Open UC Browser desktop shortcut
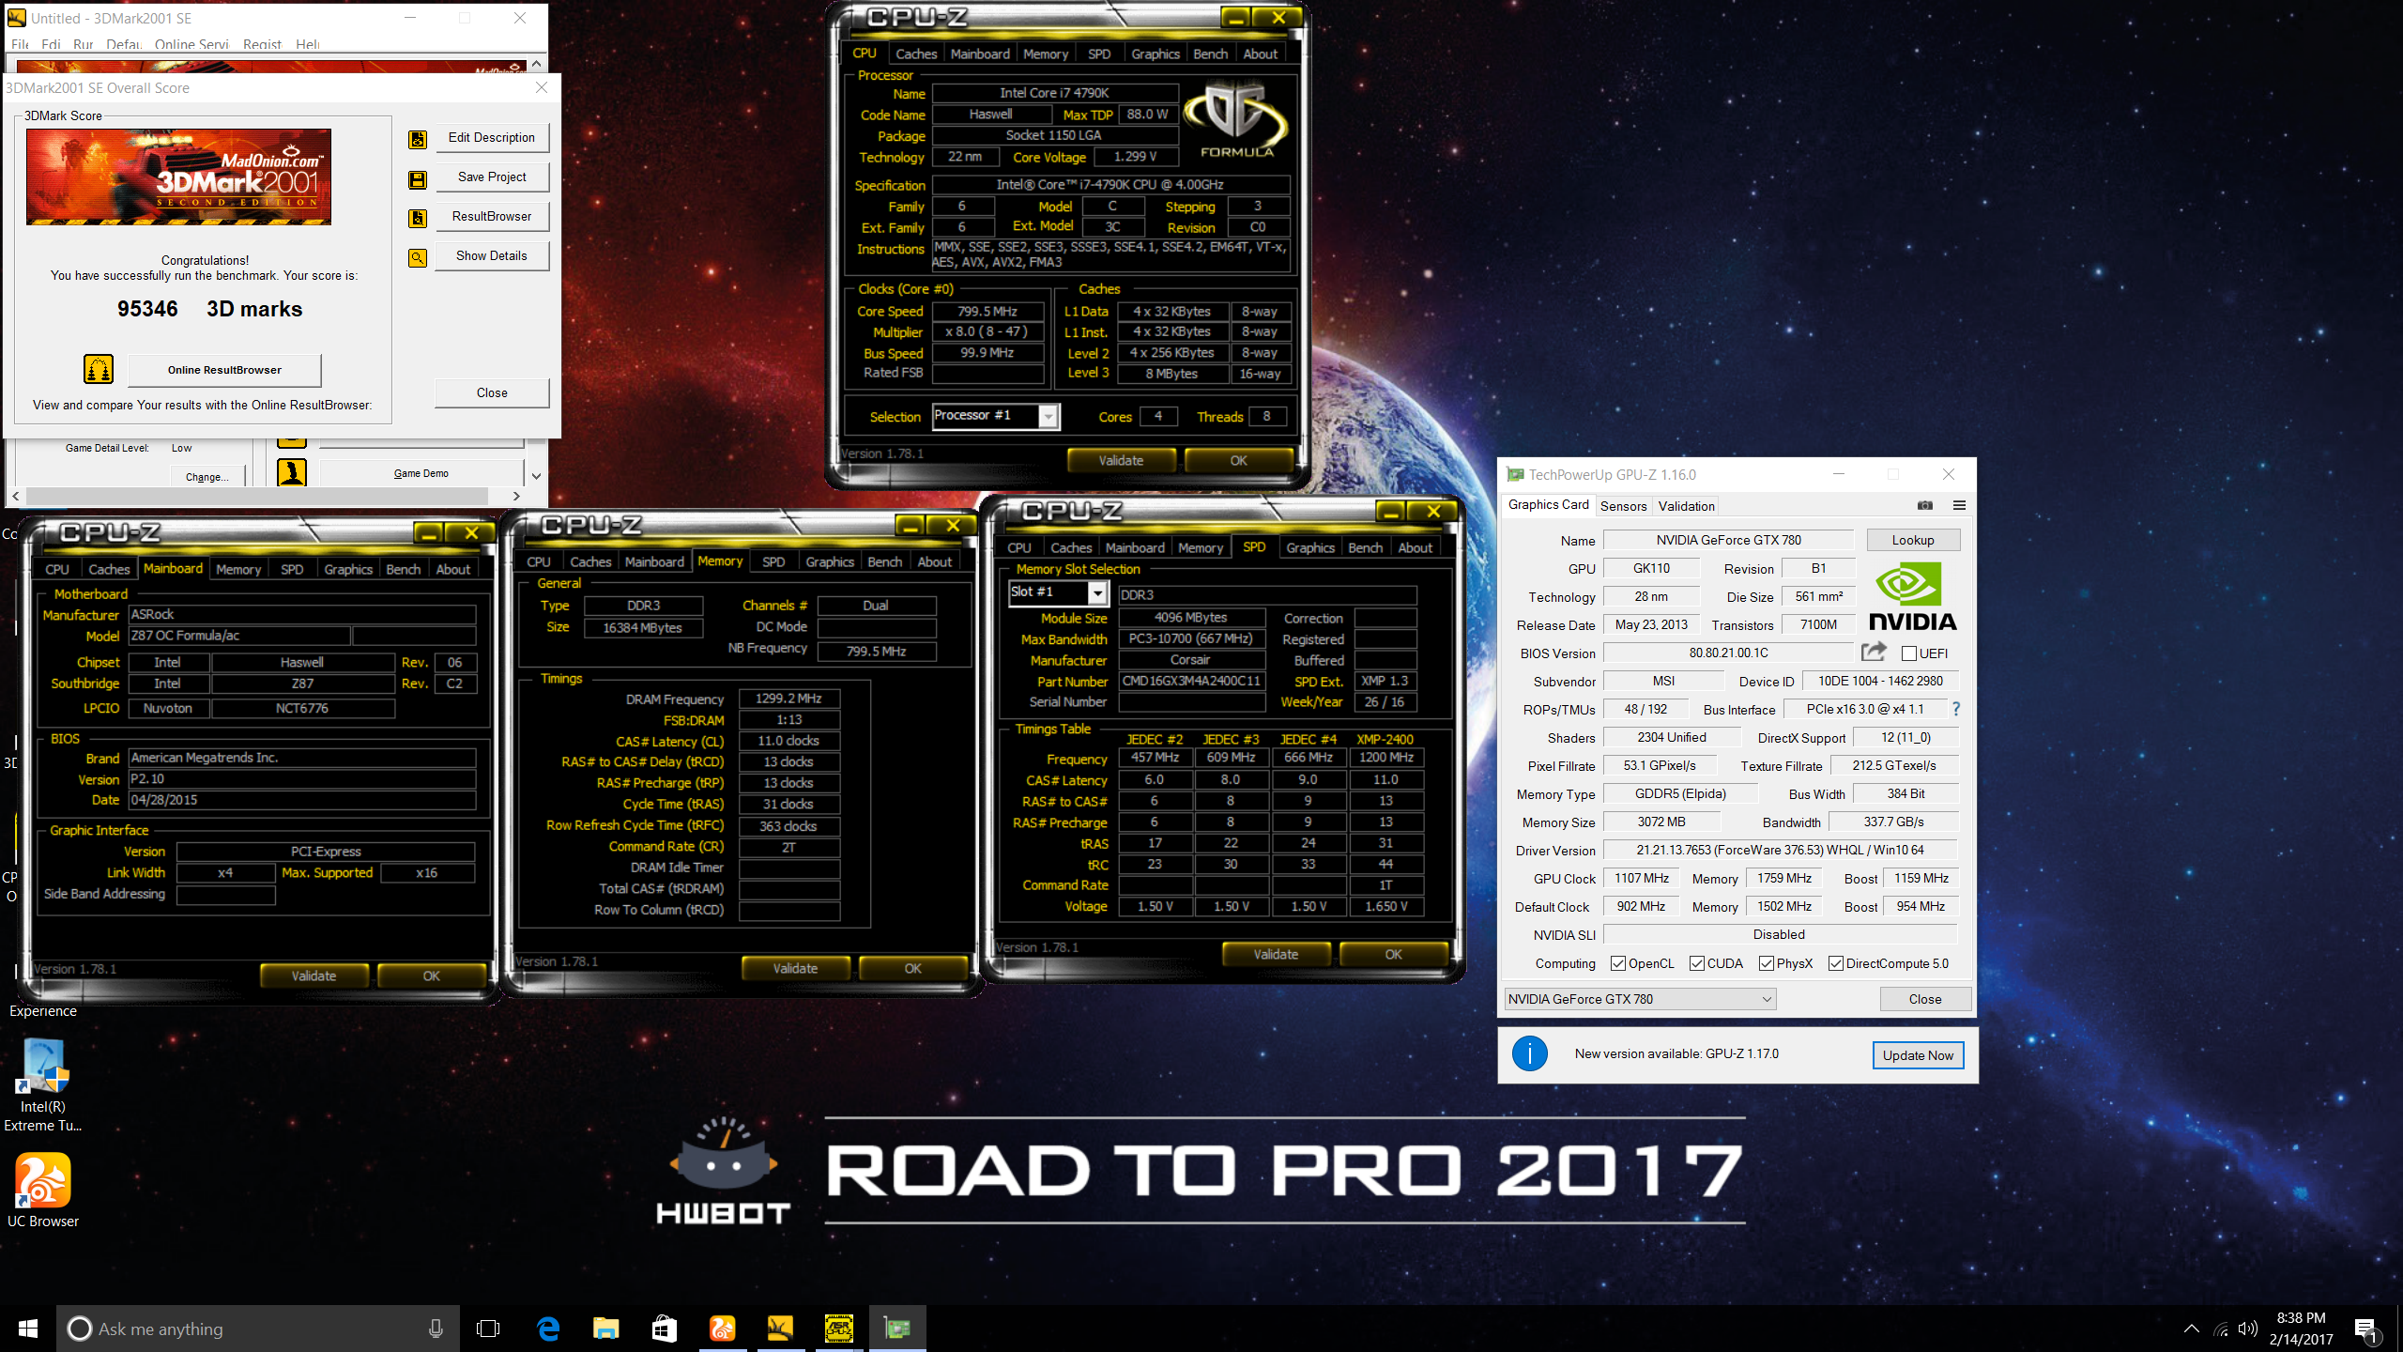 coord(43,1191)
